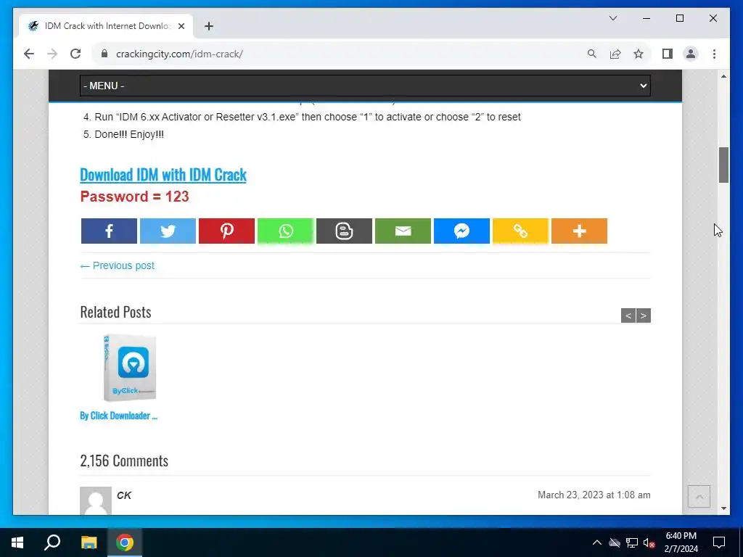Click the 2,156 Comments heading
The width and height of the screenshot is (743, 557).
click(x=124, y=461)
